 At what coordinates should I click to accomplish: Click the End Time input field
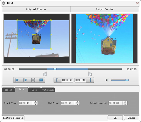[x=68, y=103]
